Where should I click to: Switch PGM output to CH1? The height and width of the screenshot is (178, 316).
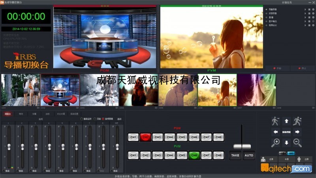(x=133, y=137)
